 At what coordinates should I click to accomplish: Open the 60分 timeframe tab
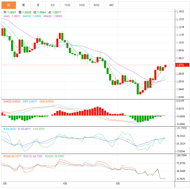point(97,5)
